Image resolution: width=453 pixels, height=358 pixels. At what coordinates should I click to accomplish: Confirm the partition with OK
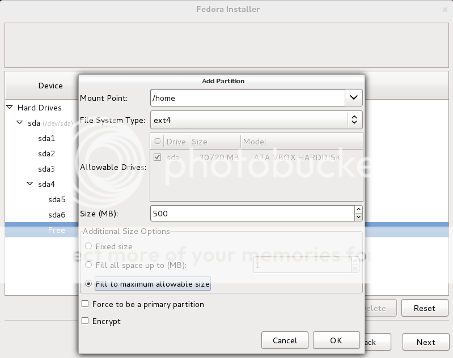tap(336, 340)
